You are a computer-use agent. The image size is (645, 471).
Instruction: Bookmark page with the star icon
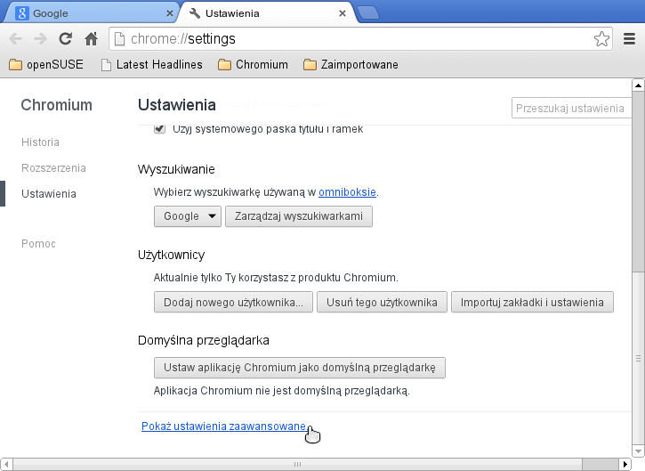pos(601,39)
